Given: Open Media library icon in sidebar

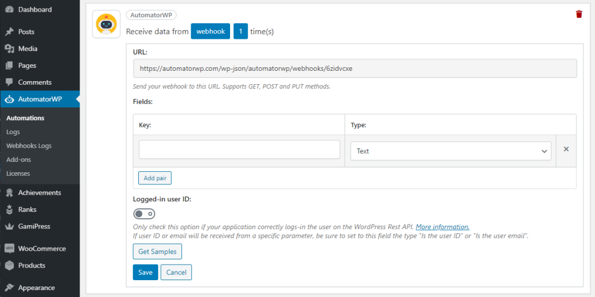Looking at the screenshot, I should [9, 49].
